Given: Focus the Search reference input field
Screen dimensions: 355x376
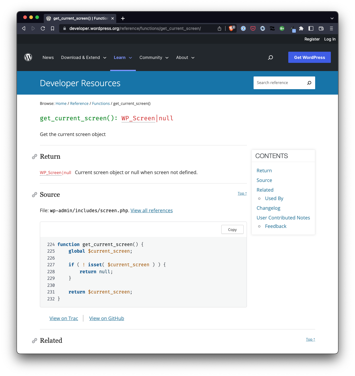Looking at the screenshot, I should coord(279,83).
